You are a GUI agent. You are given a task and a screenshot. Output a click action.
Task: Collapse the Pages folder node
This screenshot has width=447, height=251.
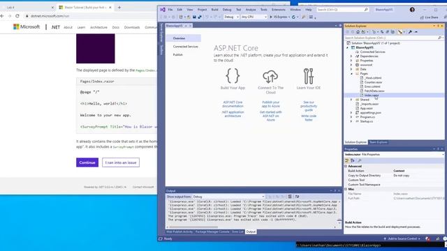tap(351, 74)
